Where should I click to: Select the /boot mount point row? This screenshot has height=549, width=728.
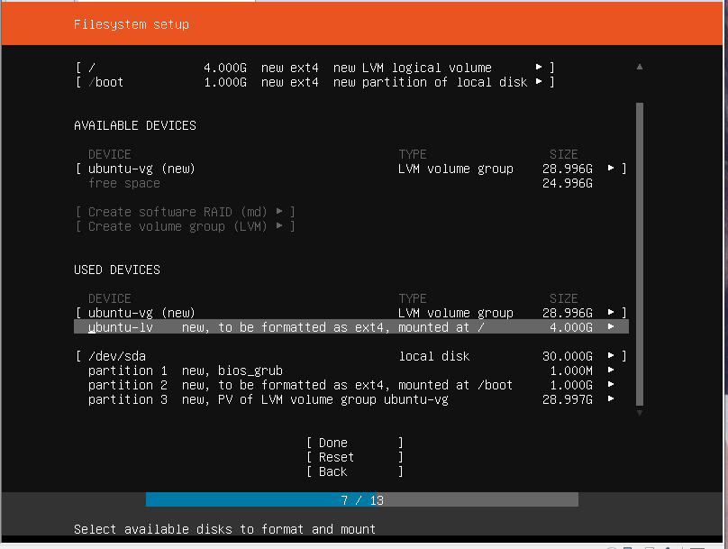315,82
